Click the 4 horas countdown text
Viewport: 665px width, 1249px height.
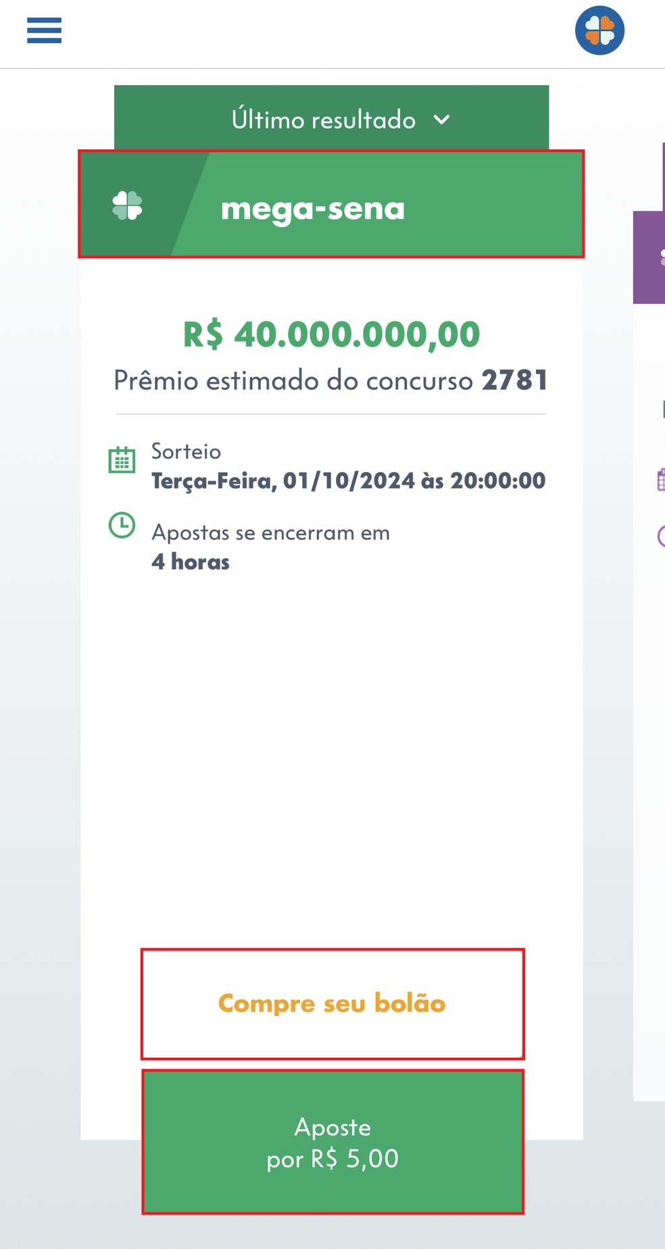point(191,561)
